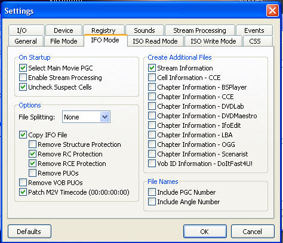Open the Stream Processing tab
Viewport: 283px width, 243px height.
click(199, 30)
